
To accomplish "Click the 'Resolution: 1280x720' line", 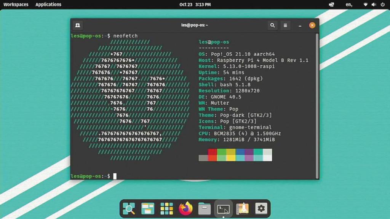I will (x=229, y=91).
